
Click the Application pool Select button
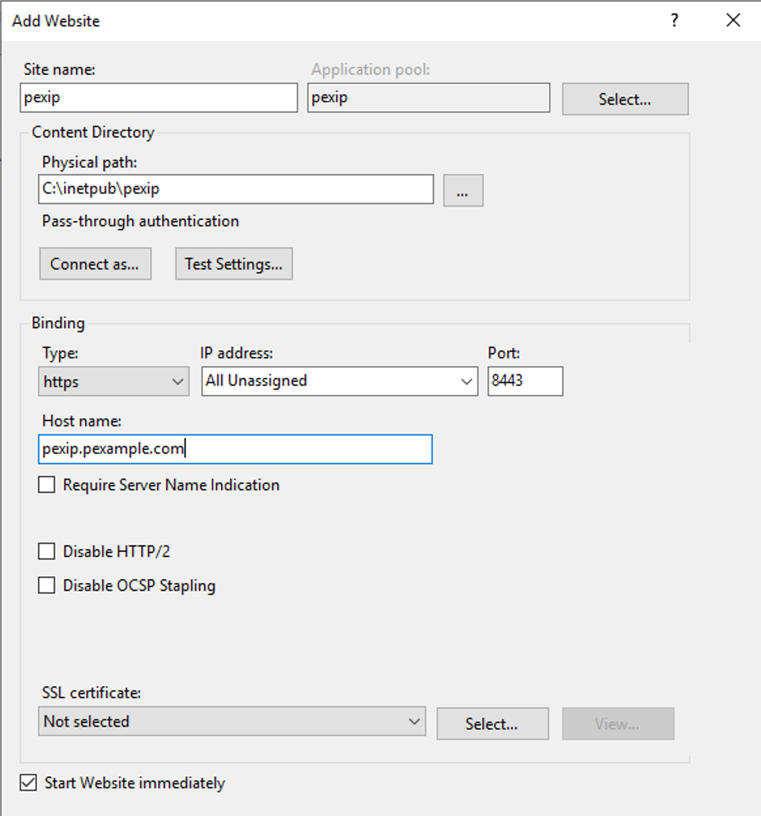click(624, 99)
